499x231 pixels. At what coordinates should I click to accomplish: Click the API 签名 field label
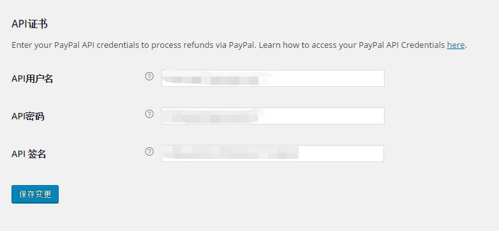pyautogui.click(x=29, y=154)
